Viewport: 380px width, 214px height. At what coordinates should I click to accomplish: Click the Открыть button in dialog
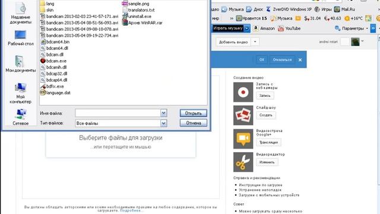click(x=194, y=113)
